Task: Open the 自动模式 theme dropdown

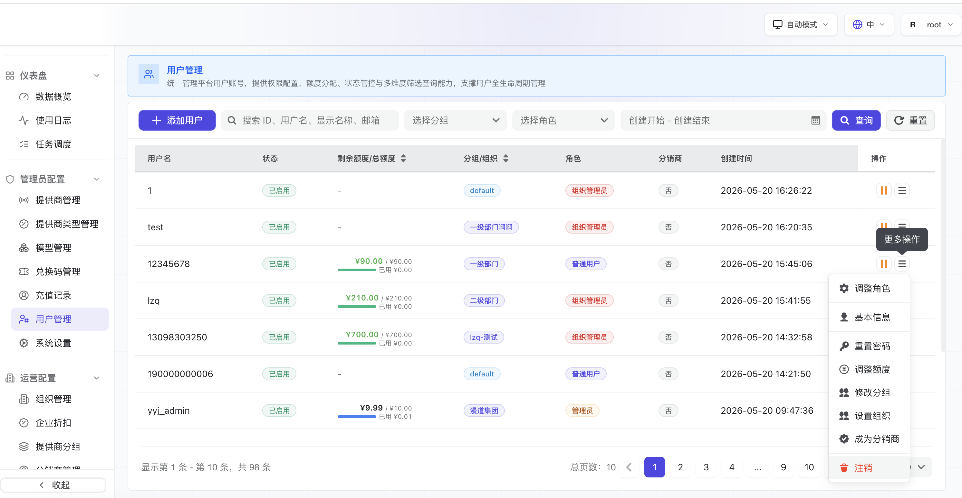Action: 801,25
